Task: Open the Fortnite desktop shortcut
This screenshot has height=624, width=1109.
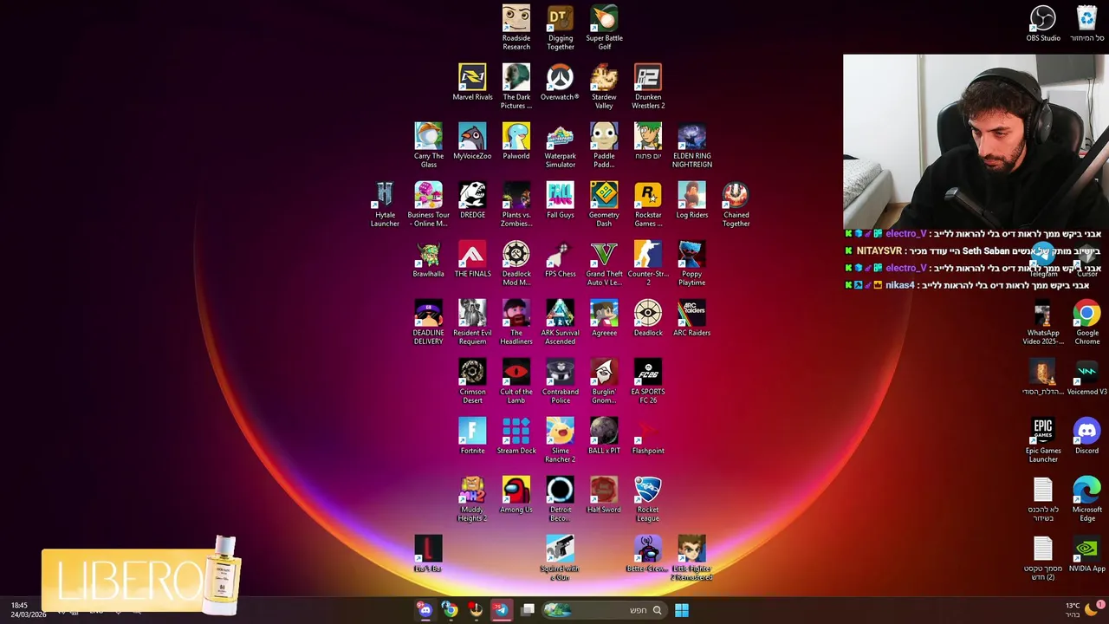Action: point(472,436)
